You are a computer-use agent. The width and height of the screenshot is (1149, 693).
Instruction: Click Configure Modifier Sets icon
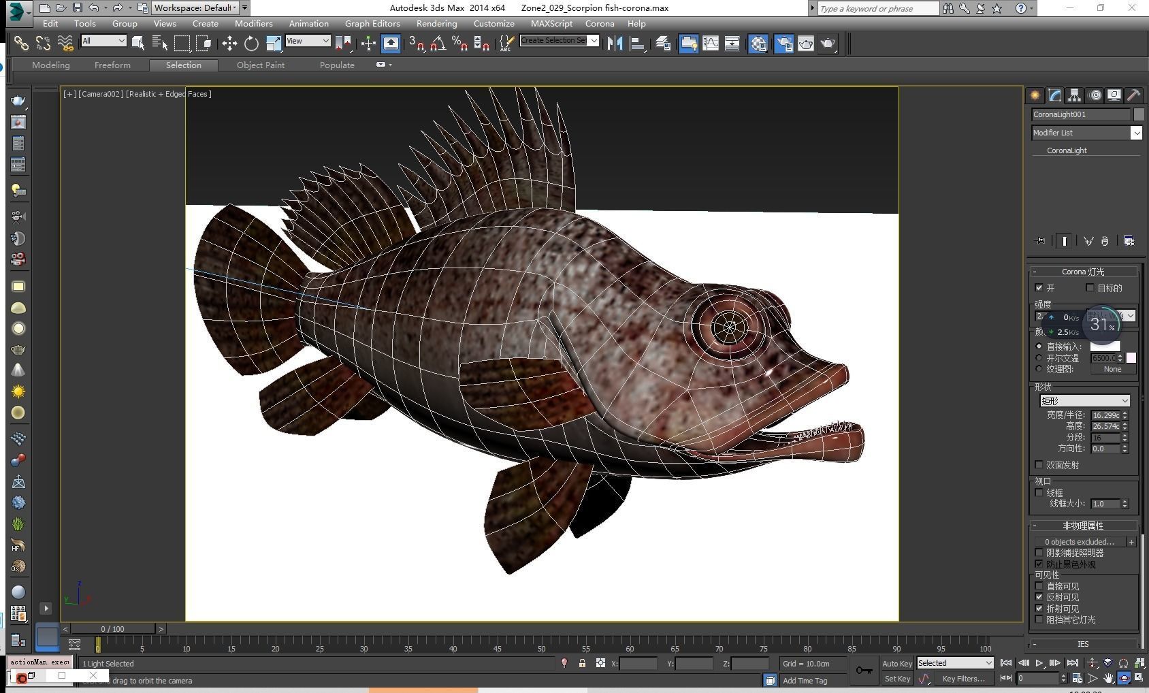click(x=1129, y=241)
